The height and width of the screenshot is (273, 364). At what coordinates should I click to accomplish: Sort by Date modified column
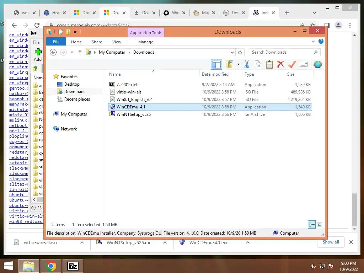pyautogui.click(x=221, y=74)
